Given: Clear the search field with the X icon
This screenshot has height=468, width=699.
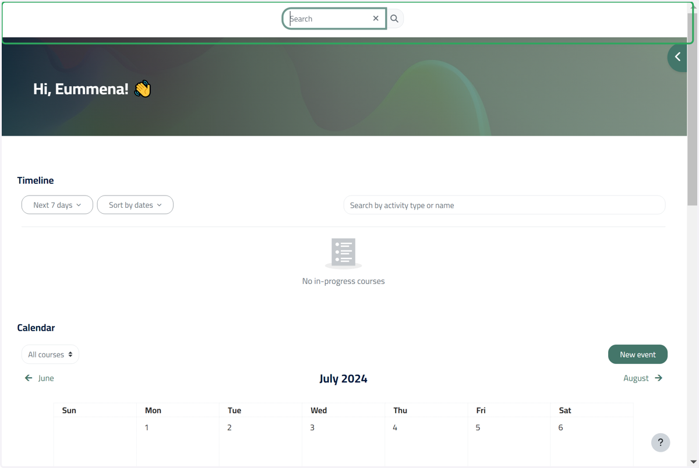Looking at the screenshot, I should 376,19.
